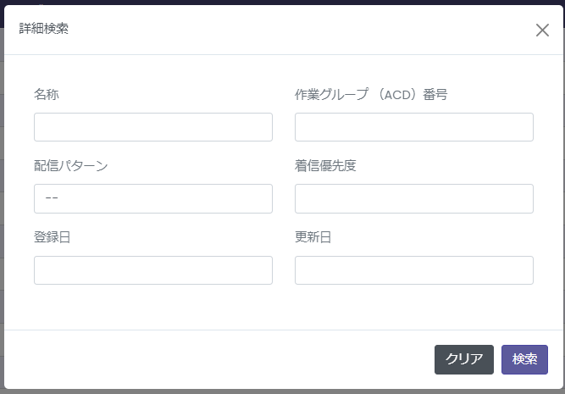This screenshot has height=394, width=565.
Task: Select the 更新日 date field
Action: tap(413, 270)
